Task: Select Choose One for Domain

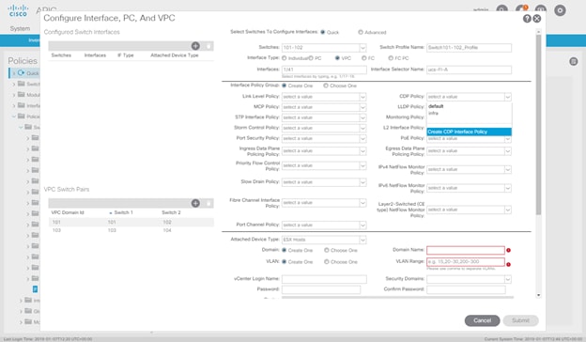Action: (326, 250)
